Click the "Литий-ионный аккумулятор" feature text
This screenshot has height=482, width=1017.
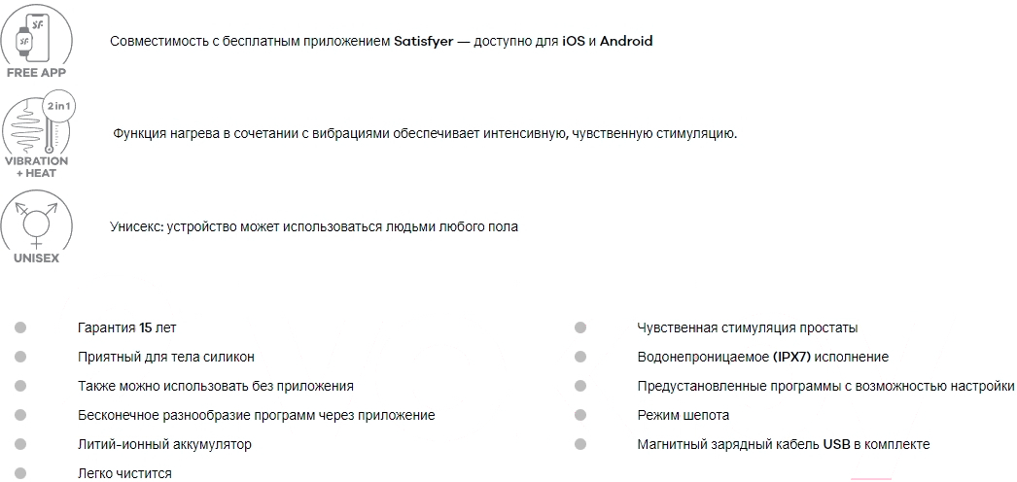[x=164, y=444]
